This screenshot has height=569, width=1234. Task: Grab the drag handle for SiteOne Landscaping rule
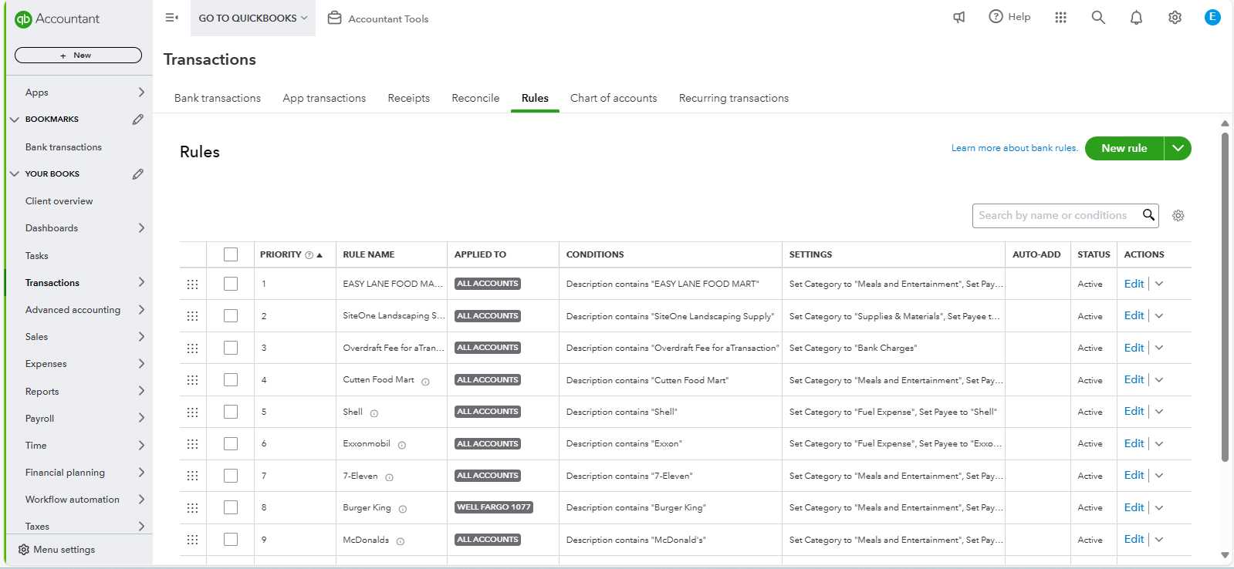(x=192, y=316)
